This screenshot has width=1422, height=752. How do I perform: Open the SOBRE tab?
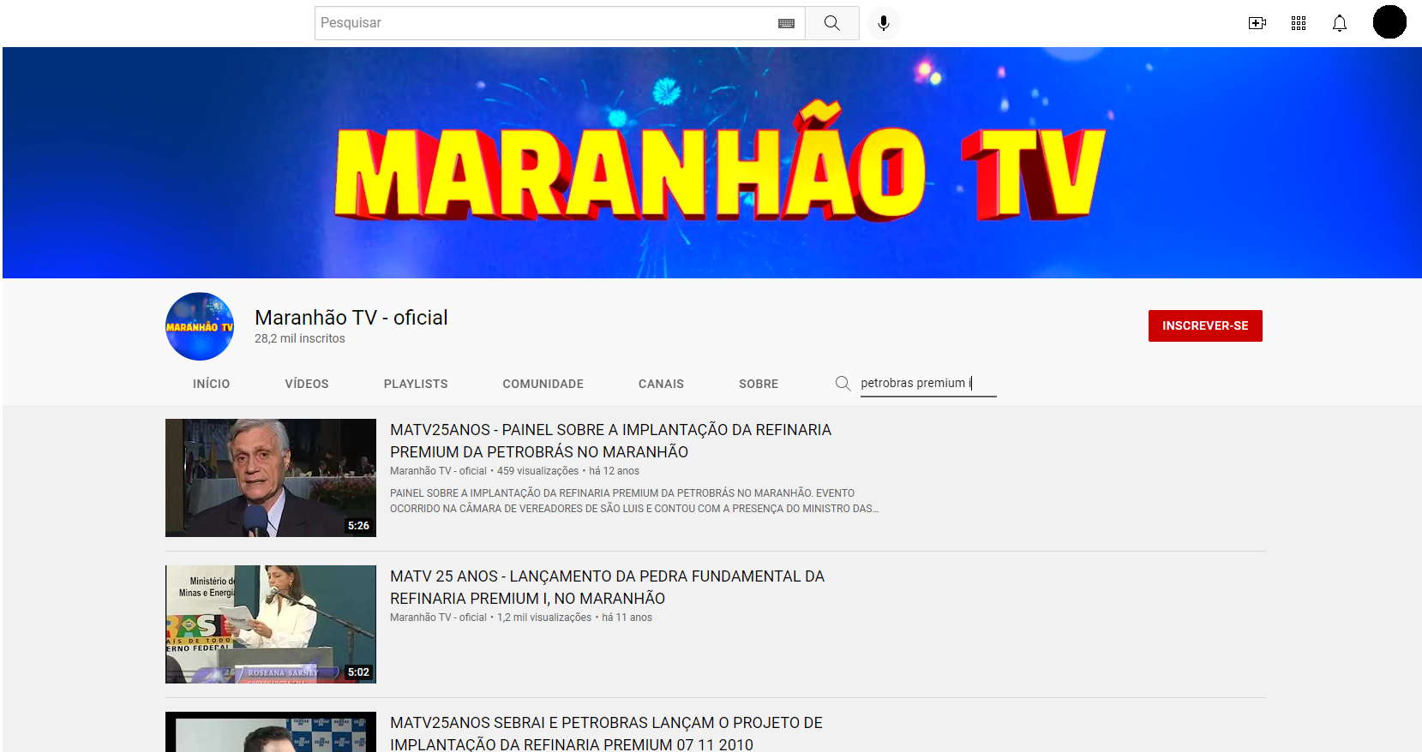point(759,384)
